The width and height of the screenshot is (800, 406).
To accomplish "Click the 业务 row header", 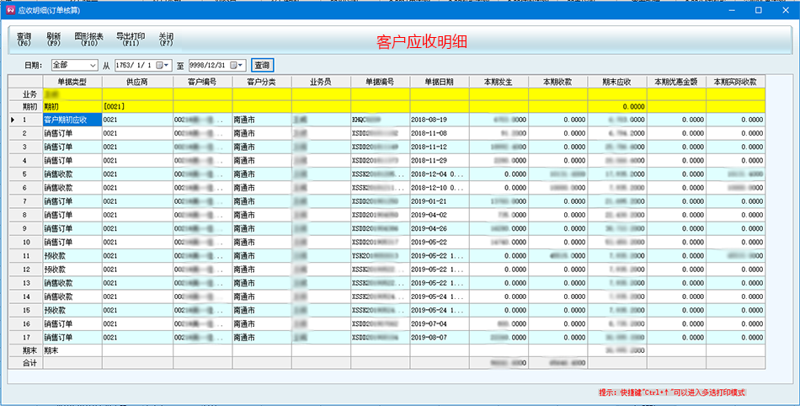I will tap(25, 94).
